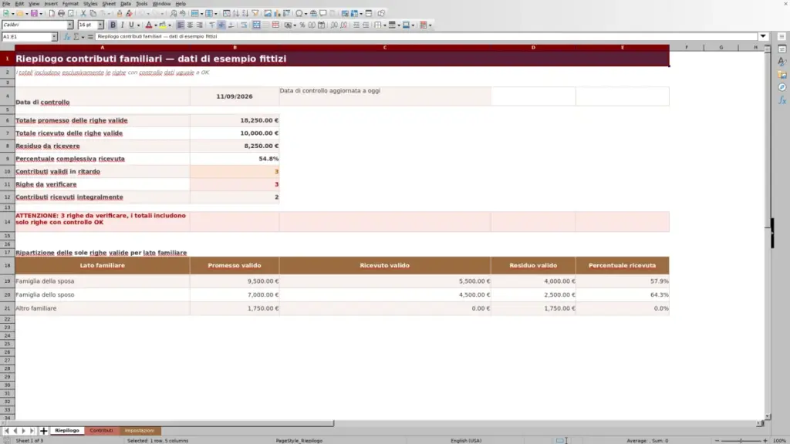Switch to the Impostazioni sheet tab
Viewport: 790px width, 444px height.
click(140, 430)
